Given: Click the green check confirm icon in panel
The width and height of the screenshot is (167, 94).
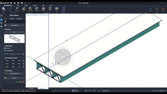Looking at the screenshot, I should (x=17, y=82).
